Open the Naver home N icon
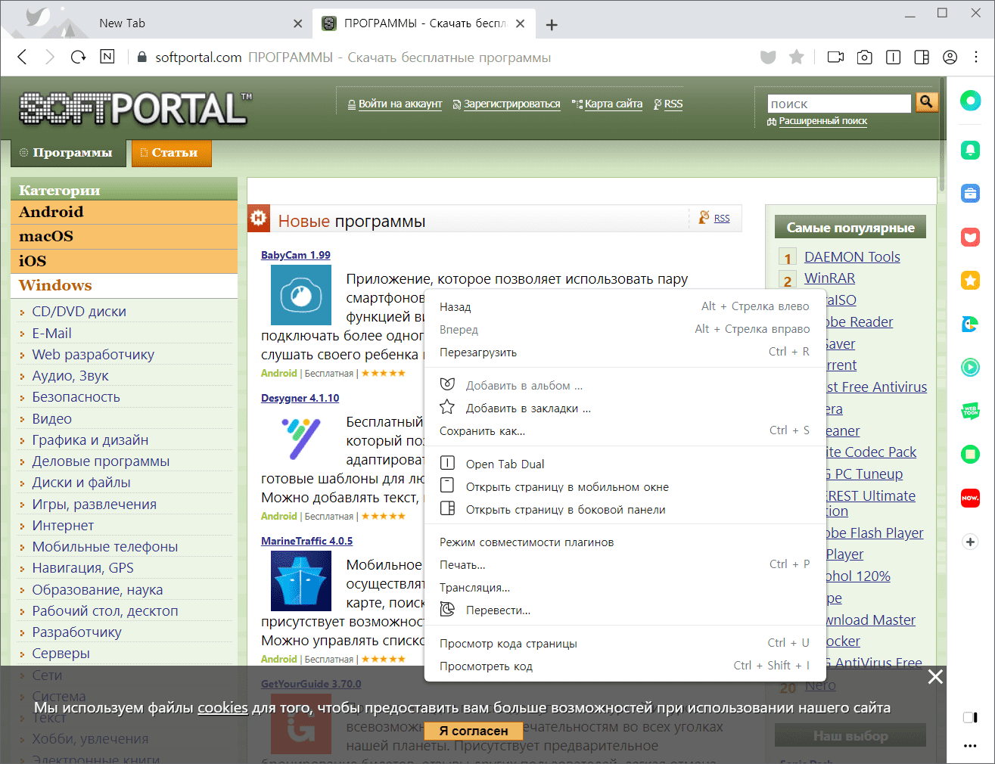The image size is (995, 764). 107,57
